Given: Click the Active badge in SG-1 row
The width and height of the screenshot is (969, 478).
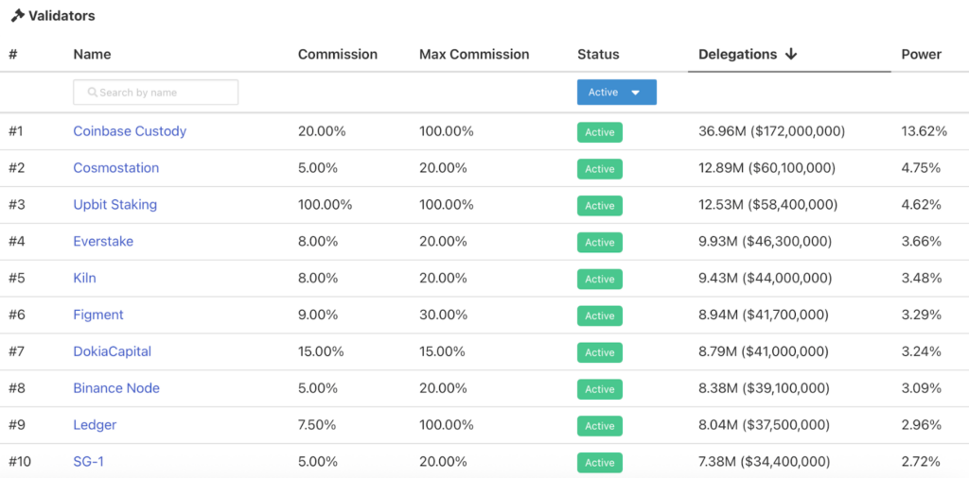Looking at the screenshot, I should [599, 463].
